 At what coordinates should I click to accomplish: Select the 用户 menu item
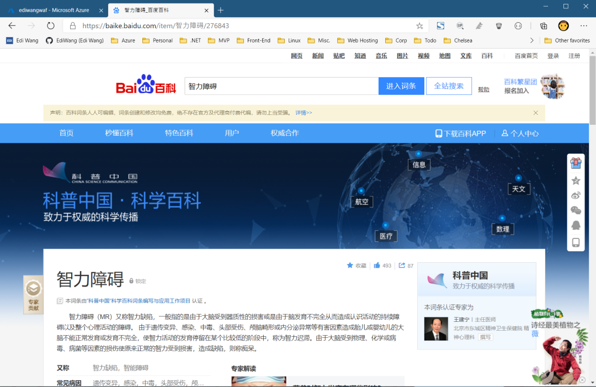tap(232, 133)
